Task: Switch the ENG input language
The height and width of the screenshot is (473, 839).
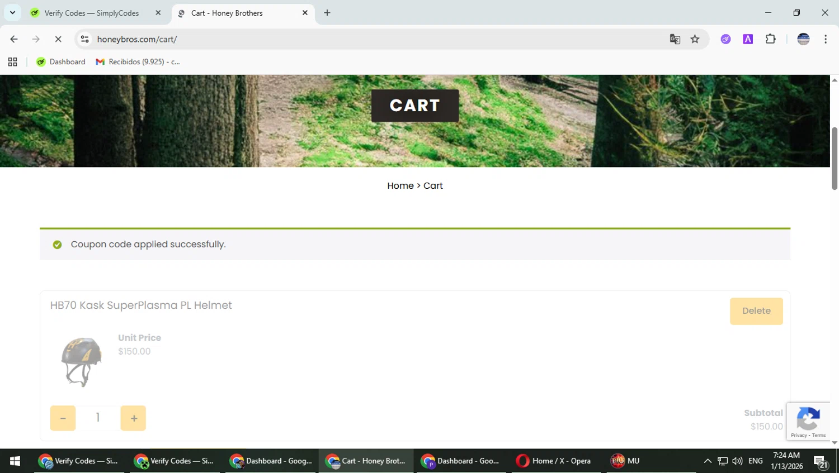Action: (756, 461)
